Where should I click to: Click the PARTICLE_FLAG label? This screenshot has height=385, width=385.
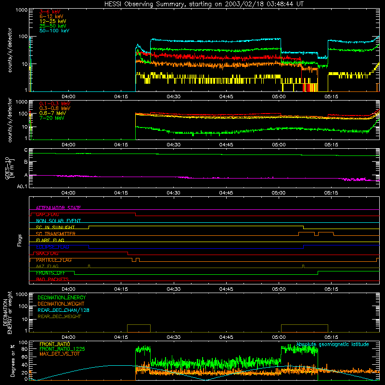(54, 260)
